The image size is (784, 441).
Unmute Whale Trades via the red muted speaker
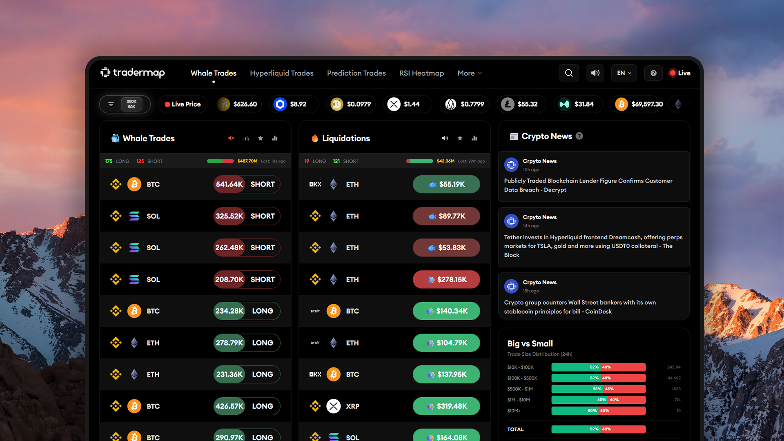[x=232, y=138]
